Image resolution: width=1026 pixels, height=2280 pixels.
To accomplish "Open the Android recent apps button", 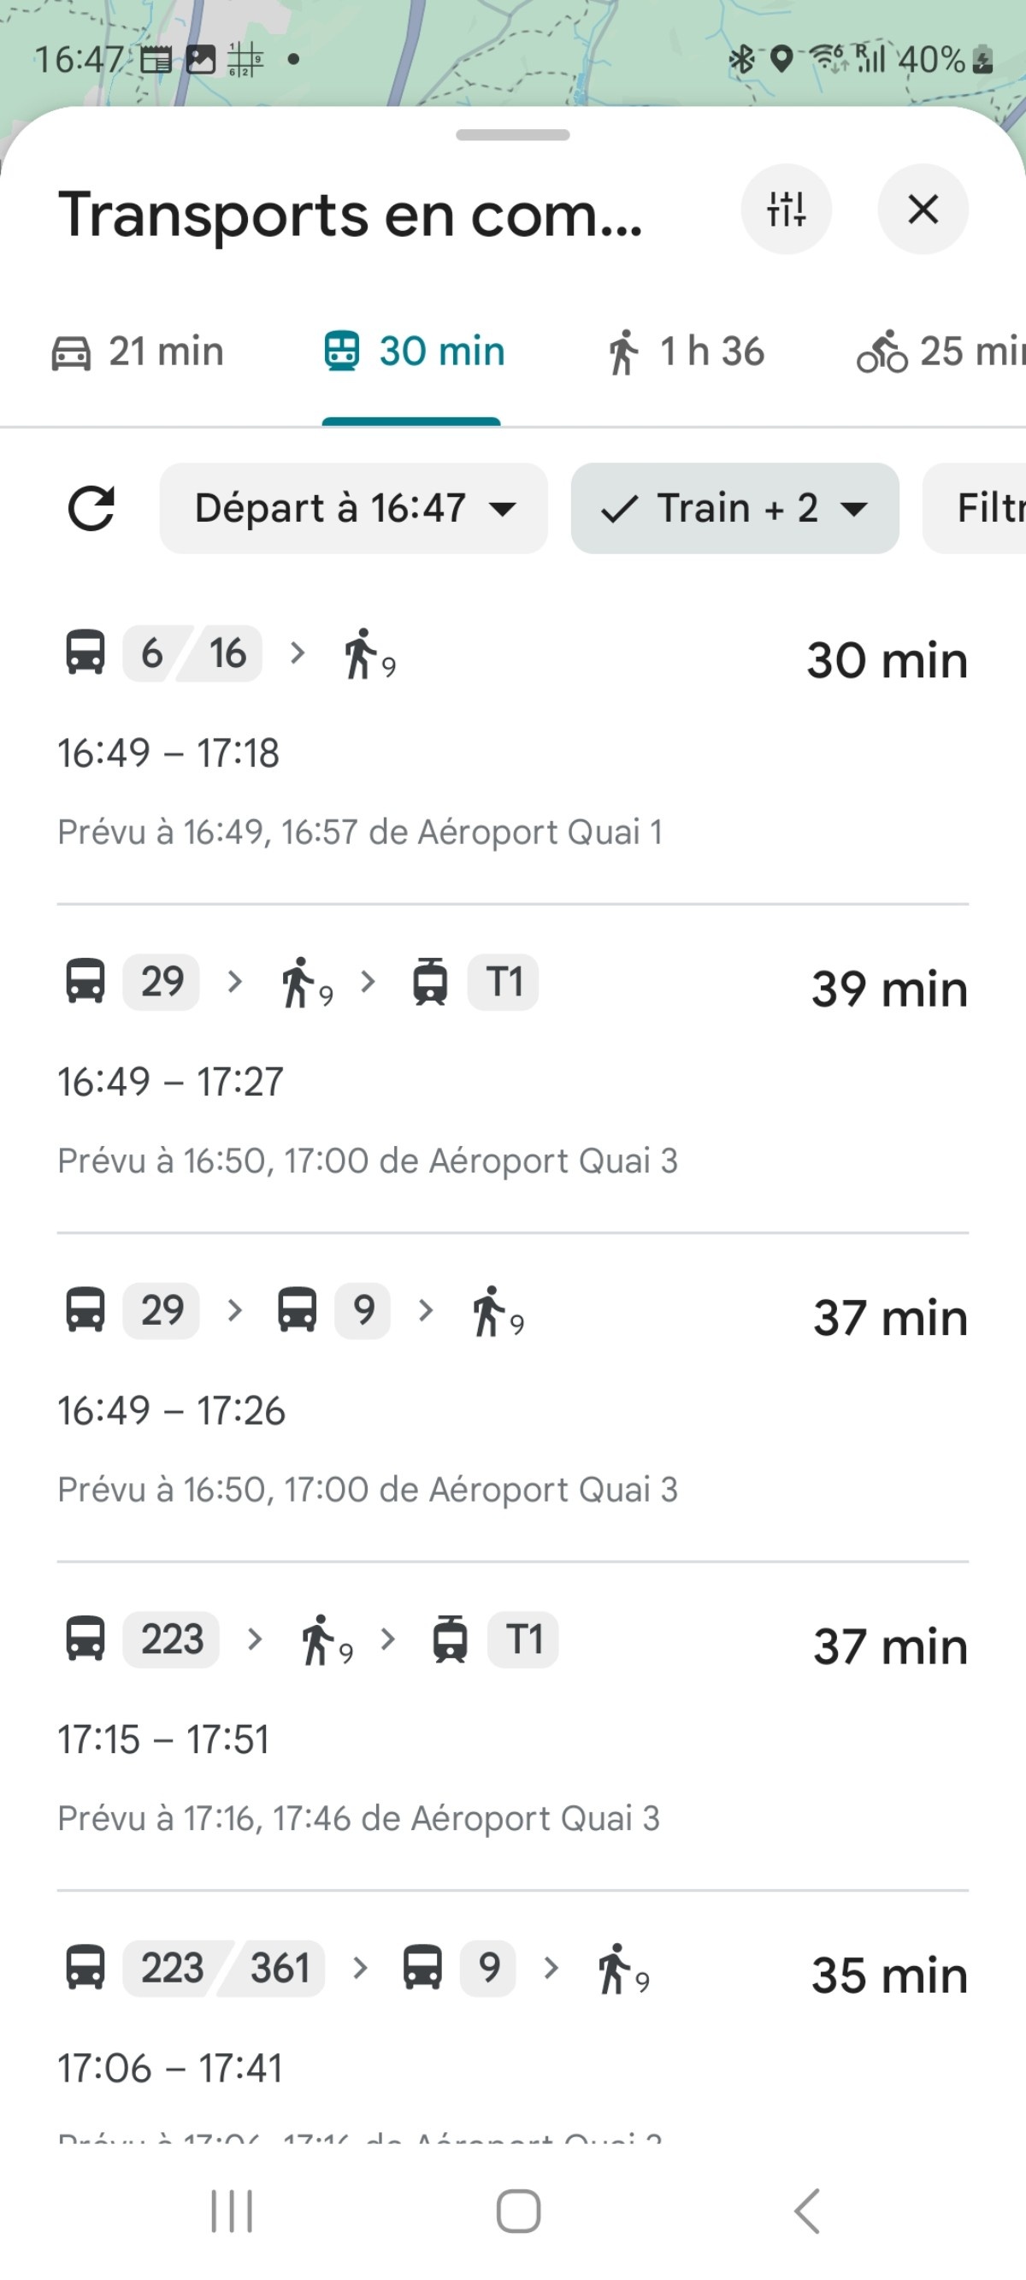I will click(232, 2211).
